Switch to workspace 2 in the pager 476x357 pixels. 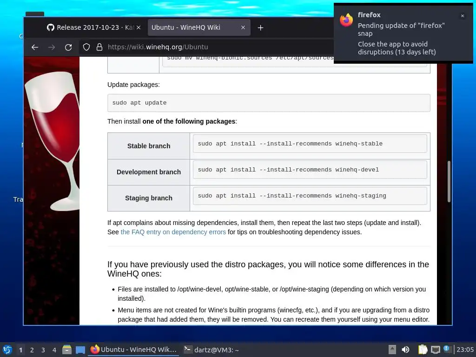[x=32, y=350]
